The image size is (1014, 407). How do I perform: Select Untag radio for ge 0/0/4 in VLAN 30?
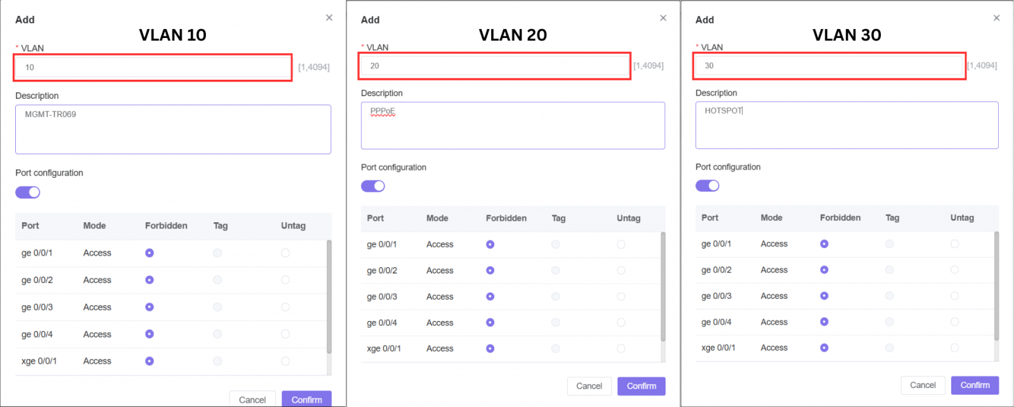click(956, 322)
